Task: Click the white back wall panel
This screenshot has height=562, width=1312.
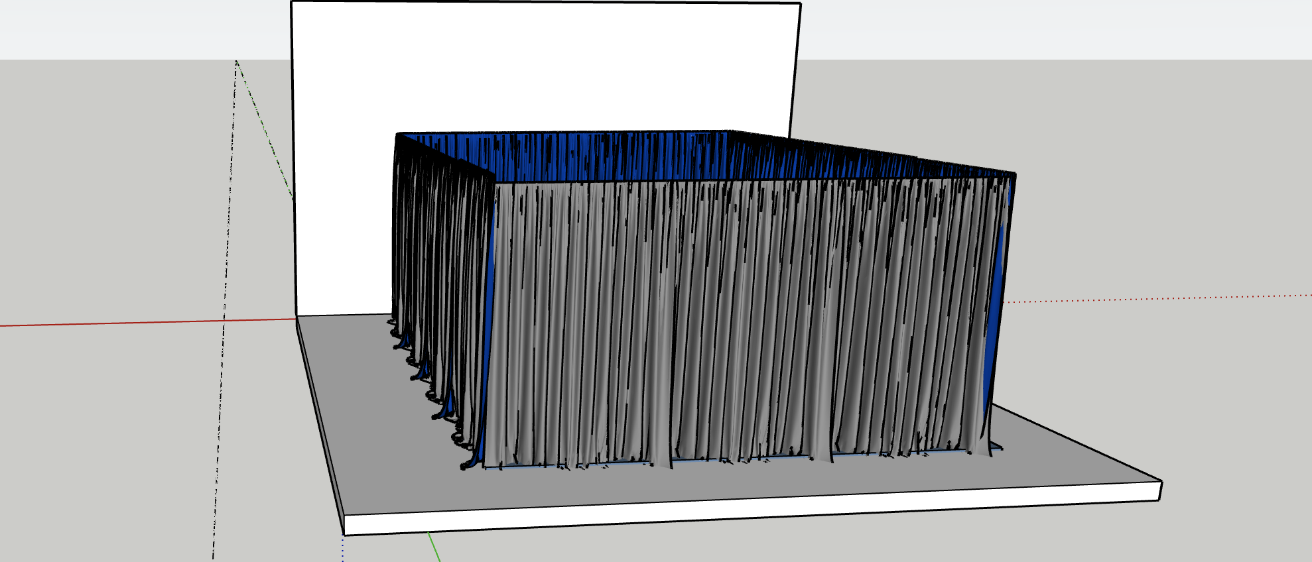Action: (544, 66)
